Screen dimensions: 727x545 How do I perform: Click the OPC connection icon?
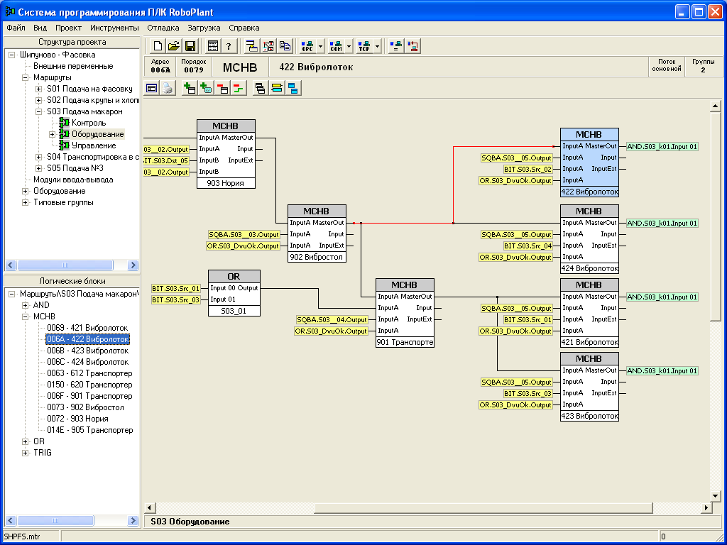click(x=307, y=46)
